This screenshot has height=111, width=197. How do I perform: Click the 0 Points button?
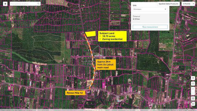[x=187, y=4]
